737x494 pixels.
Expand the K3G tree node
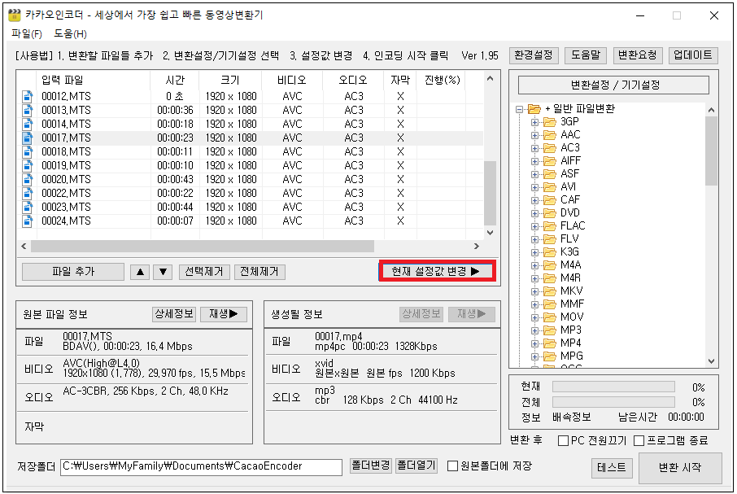(x=534, y=252)
